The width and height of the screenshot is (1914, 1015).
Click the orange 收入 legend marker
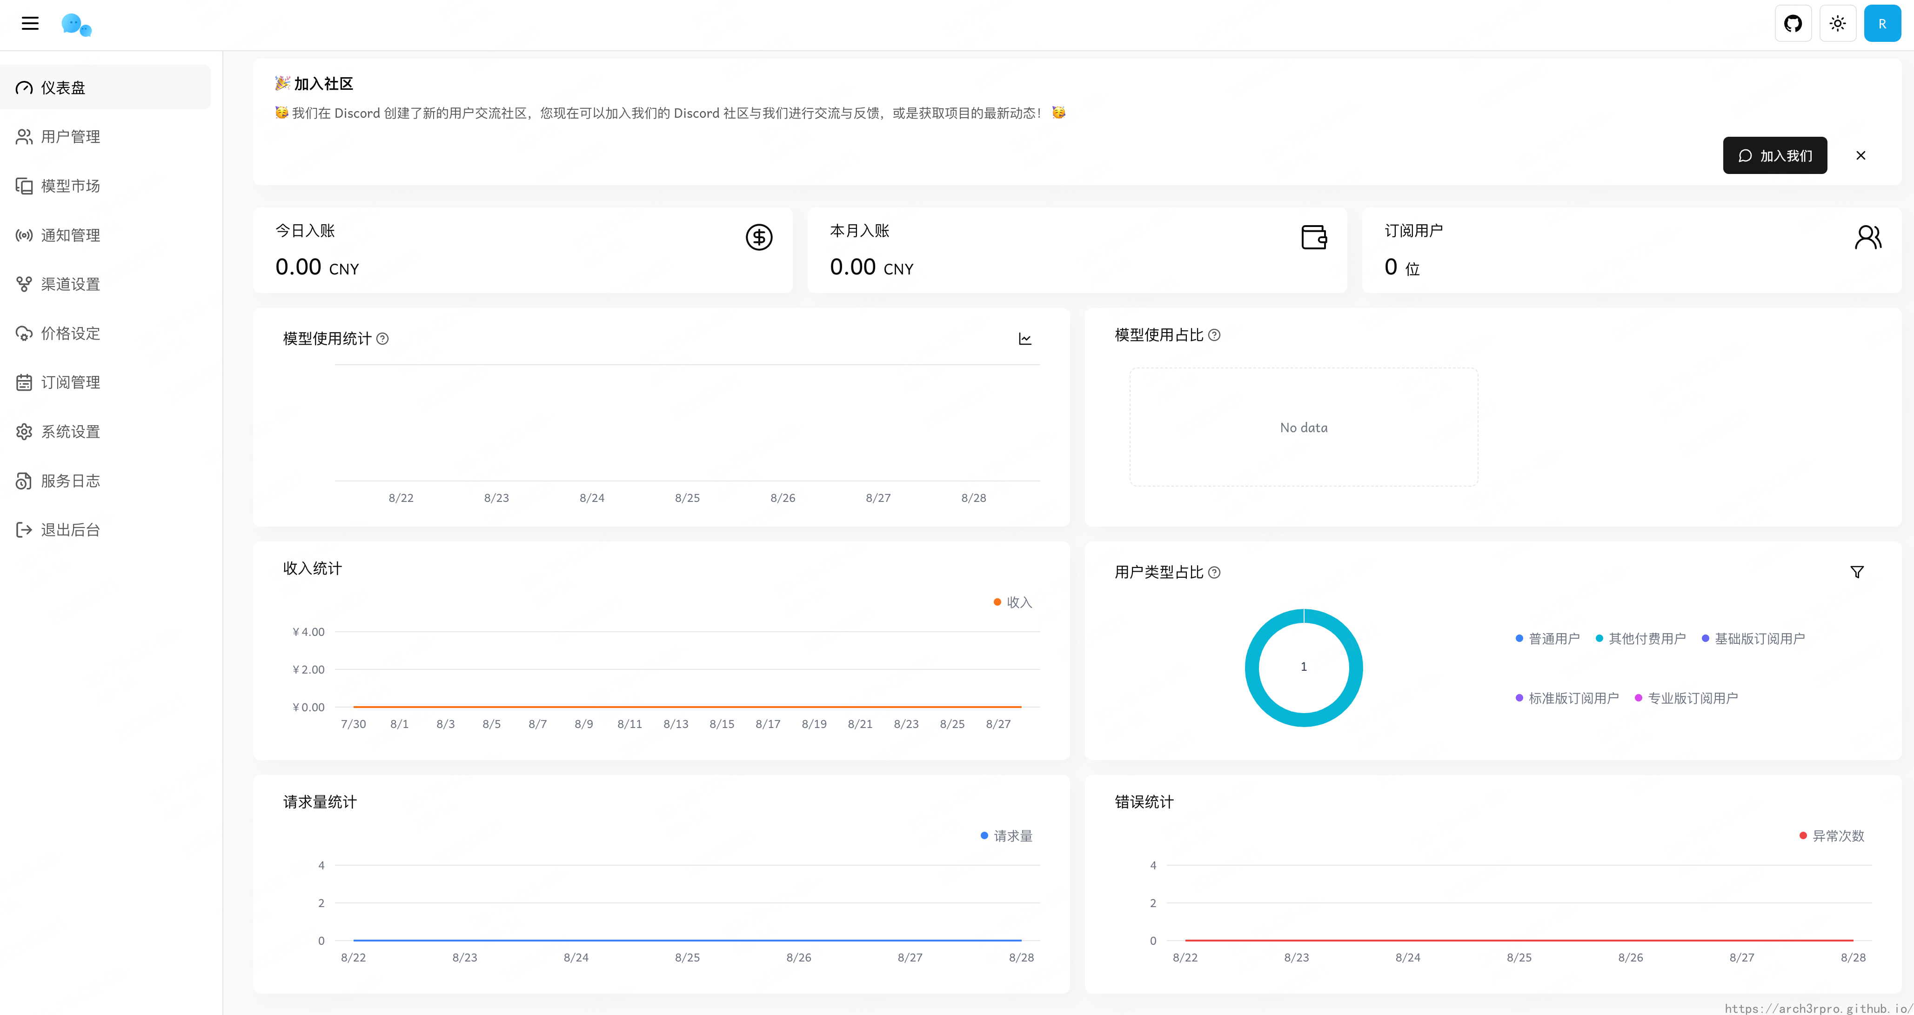pyautogui.click(x=998, y=602)
